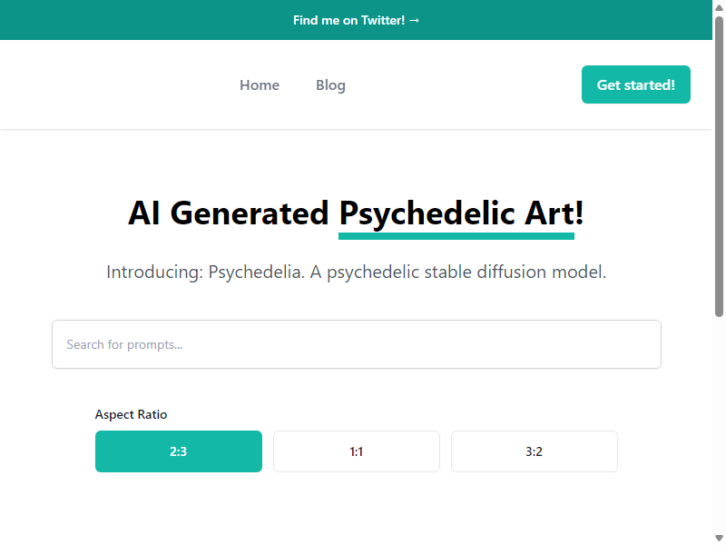Click the teal underline beneath Psychedelic Art

(456, 236)
